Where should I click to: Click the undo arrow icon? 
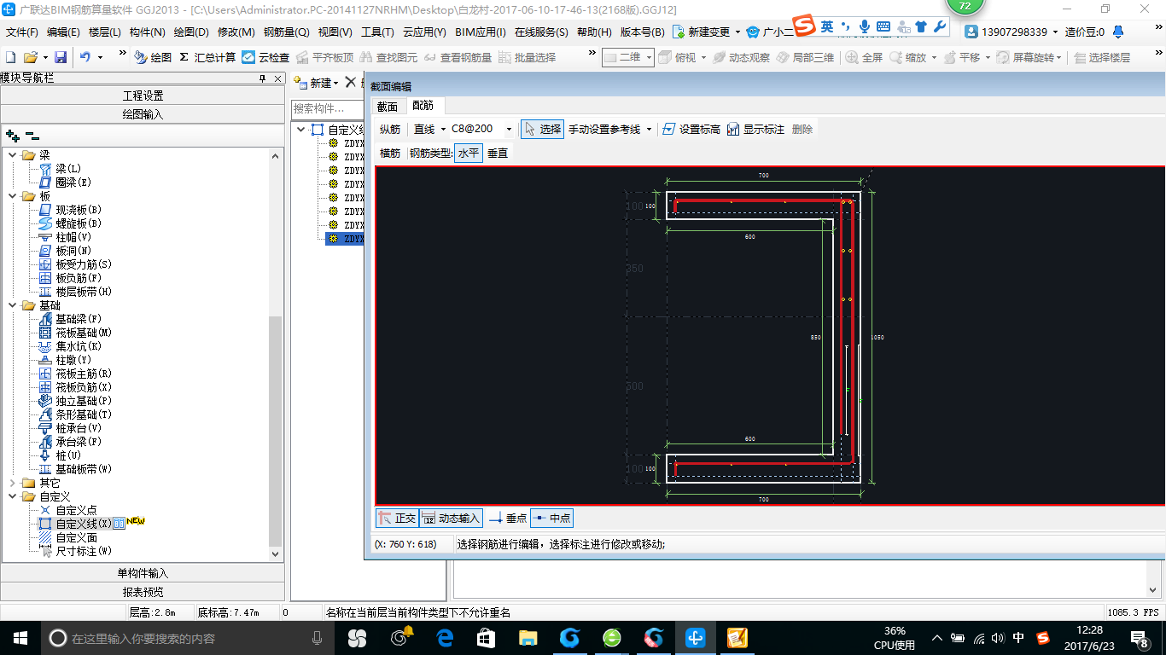click(x=85, y=57)
